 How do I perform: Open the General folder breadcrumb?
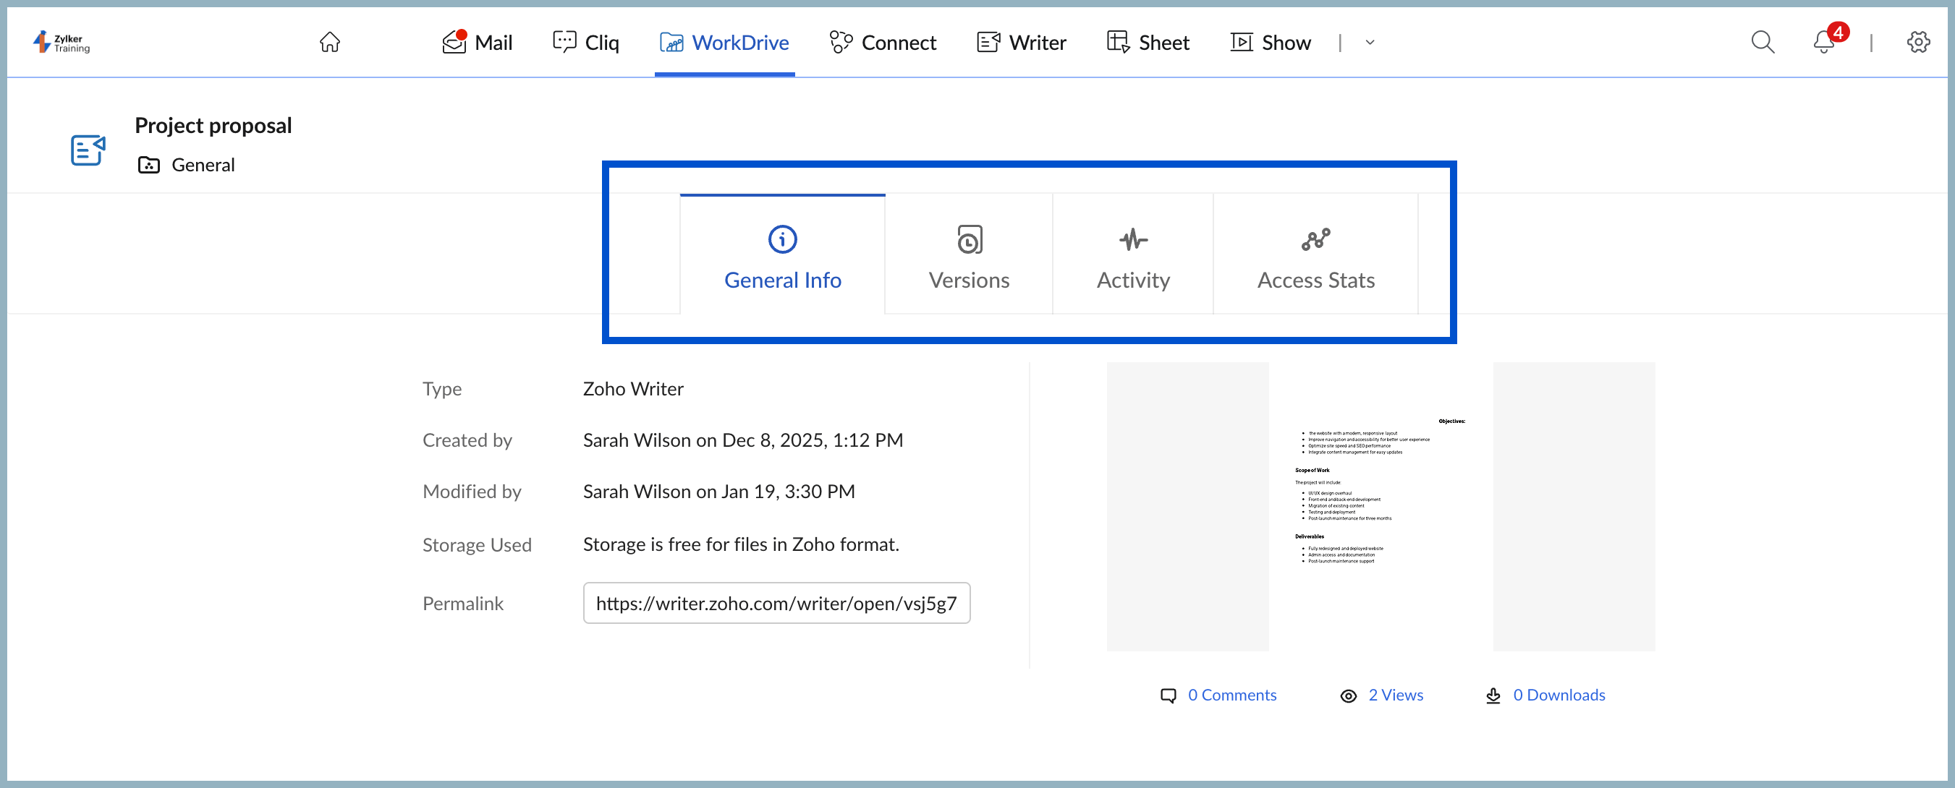coord(203,165)
